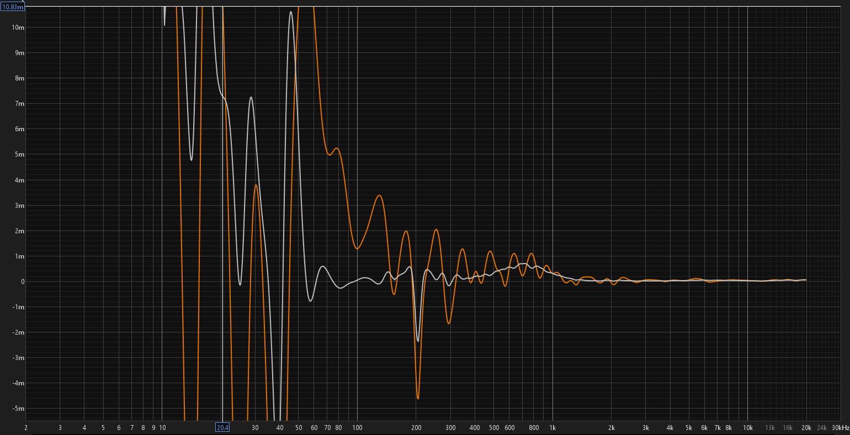850x435 pixels.
Task: Select the -3m label on vertical axis
Action: (18, 358)
